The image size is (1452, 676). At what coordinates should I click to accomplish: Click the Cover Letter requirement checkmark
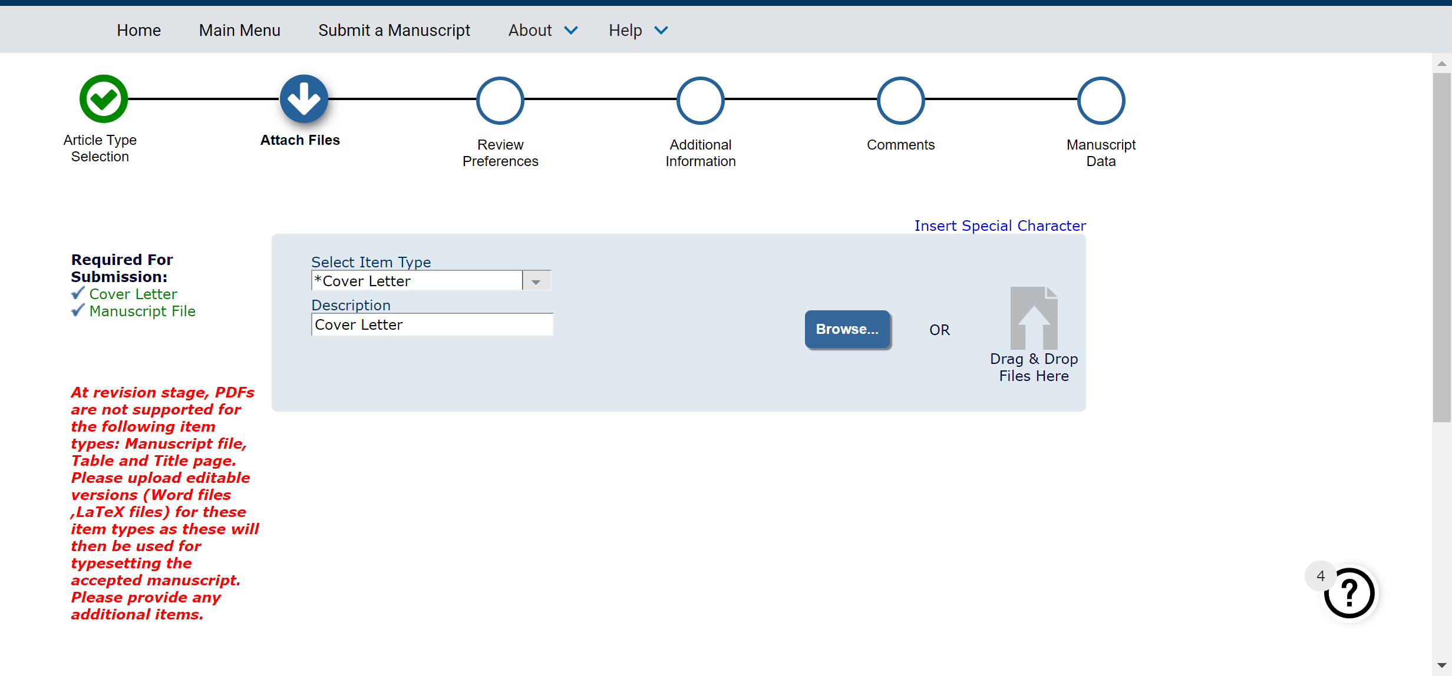click(78, 293)
